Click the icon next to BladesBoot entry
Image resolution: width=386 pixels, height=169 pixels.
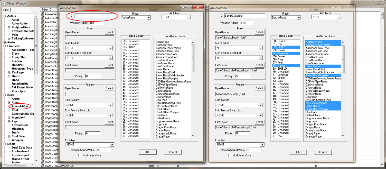(x=43, y=150)
